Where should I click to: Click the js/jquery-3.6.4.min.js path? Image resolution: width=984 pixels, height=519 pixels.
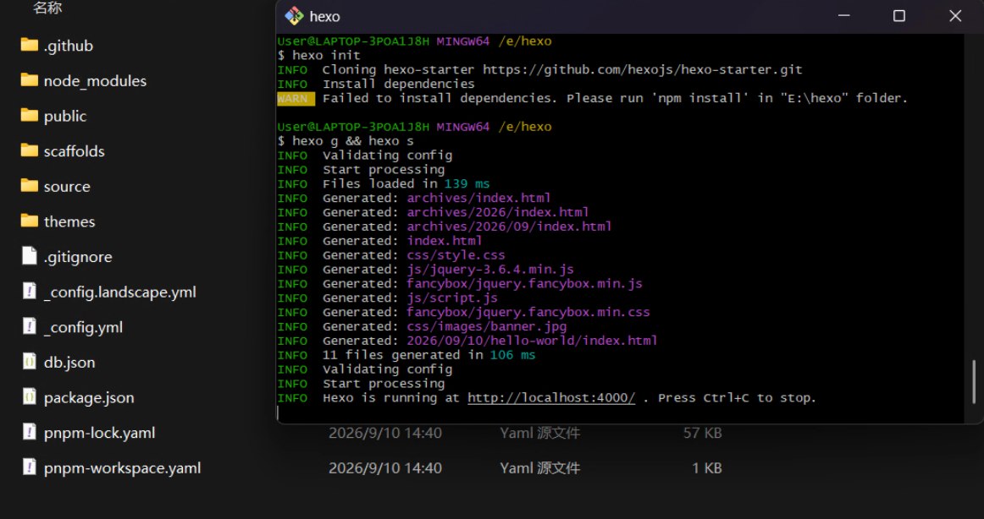pyautogui.click(x=490, y=270)
